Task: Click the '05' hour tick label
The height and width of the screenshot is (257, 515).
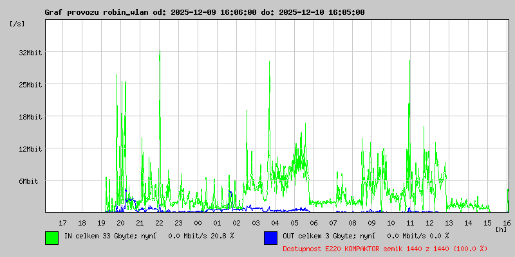Action: (295, 223)
